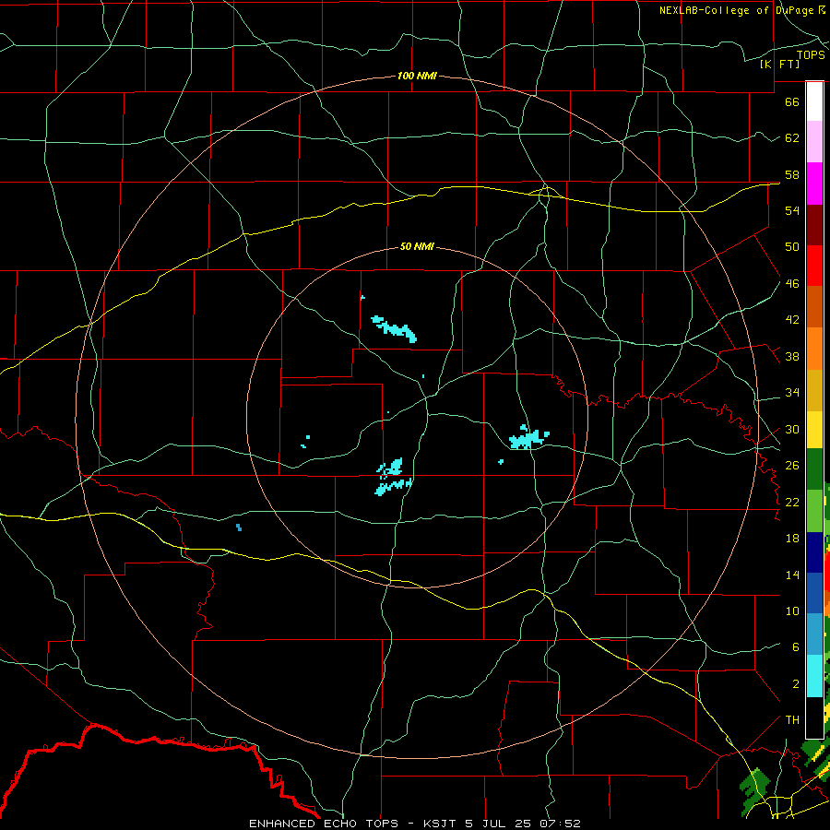Click the "10" legend value
Image resolution: width=830 pixels, height=830 pixels.
coord(792,611)
